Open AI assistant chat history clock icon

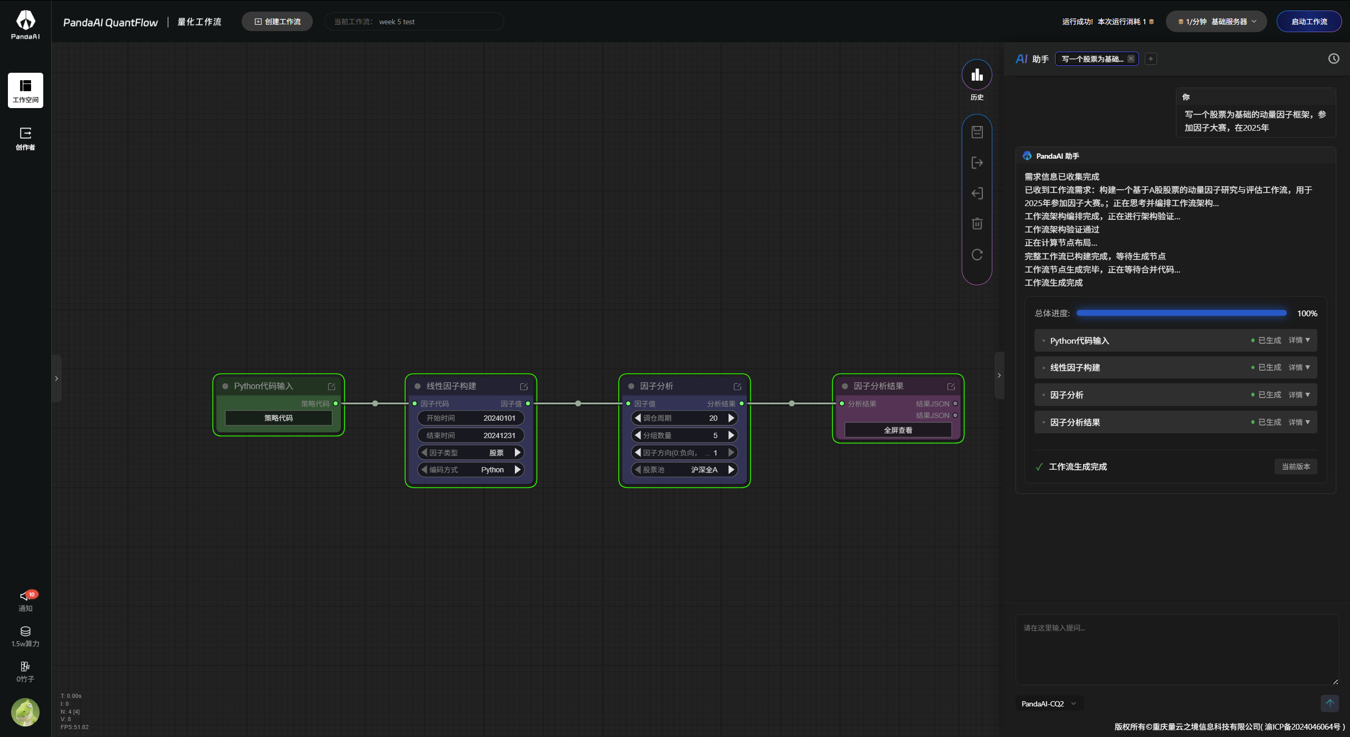click(1334, 59)
